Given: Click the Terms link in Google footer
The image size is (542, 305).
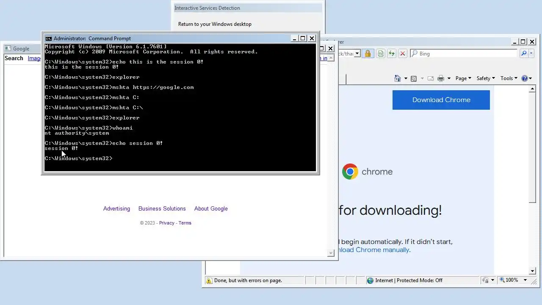Looking at the screenshot, I should coord(185,223).
